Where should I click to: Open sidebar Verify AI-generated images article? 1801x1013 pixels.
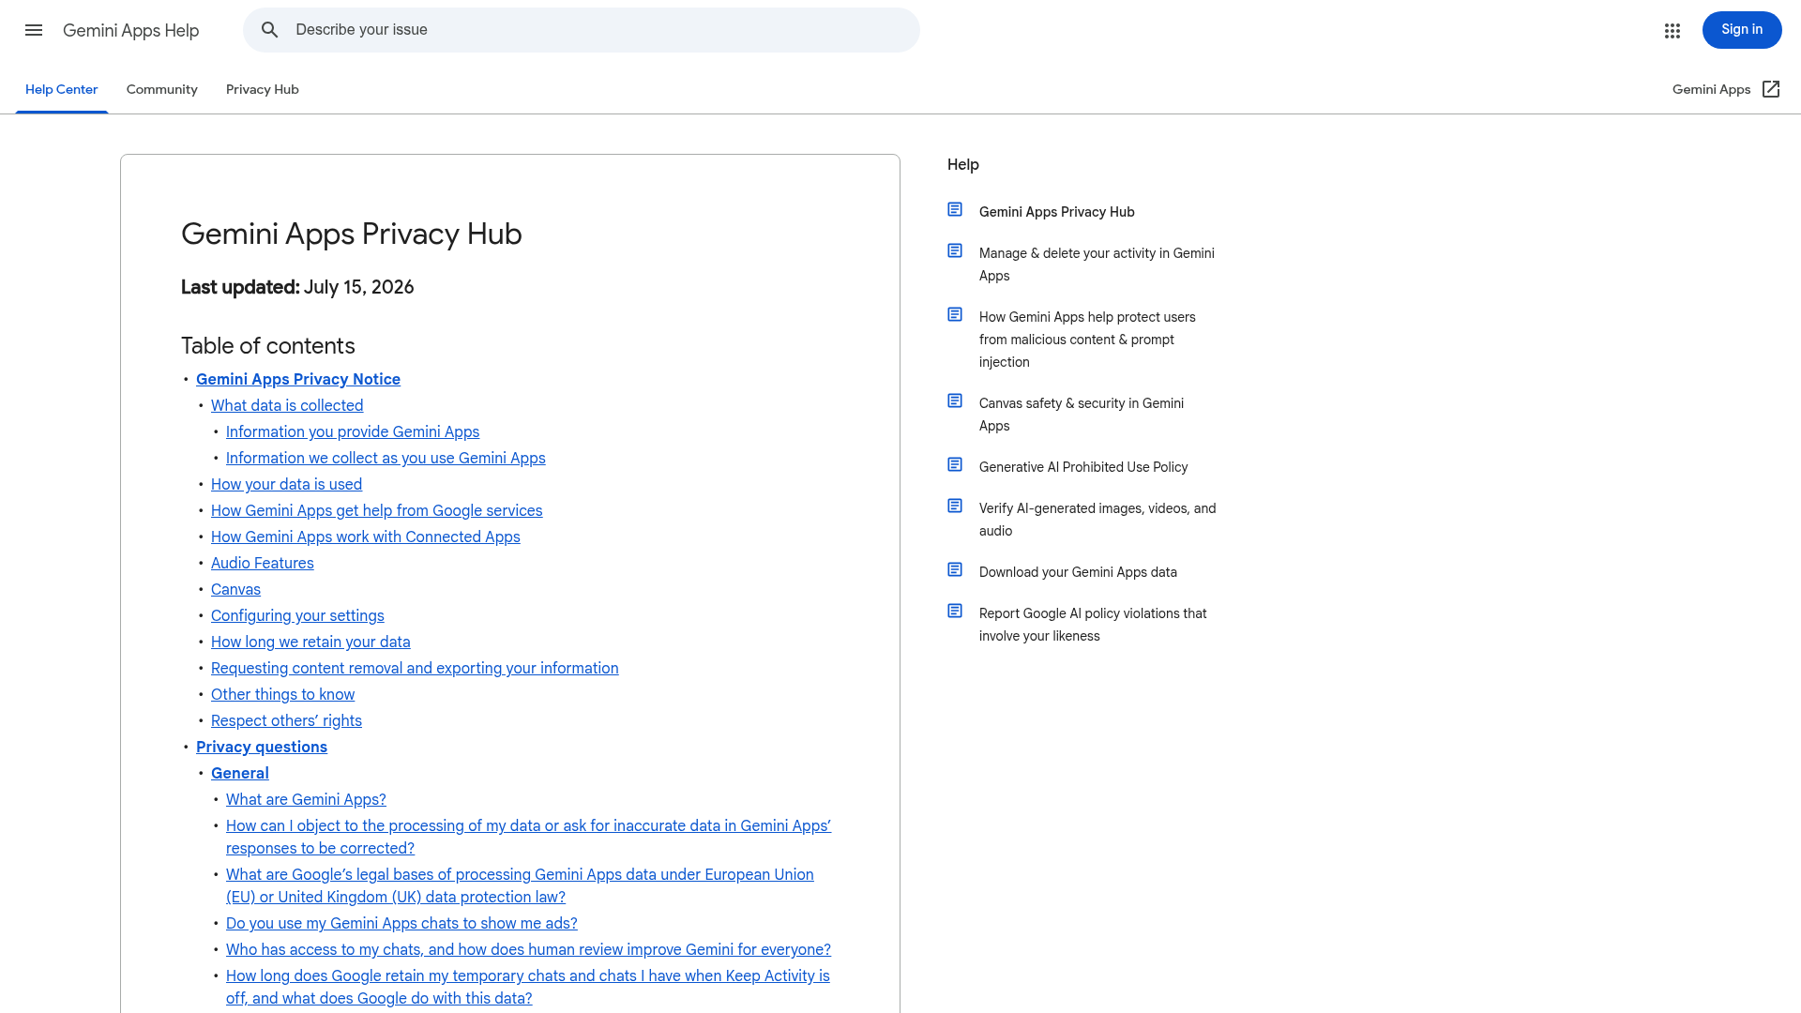1097,520
